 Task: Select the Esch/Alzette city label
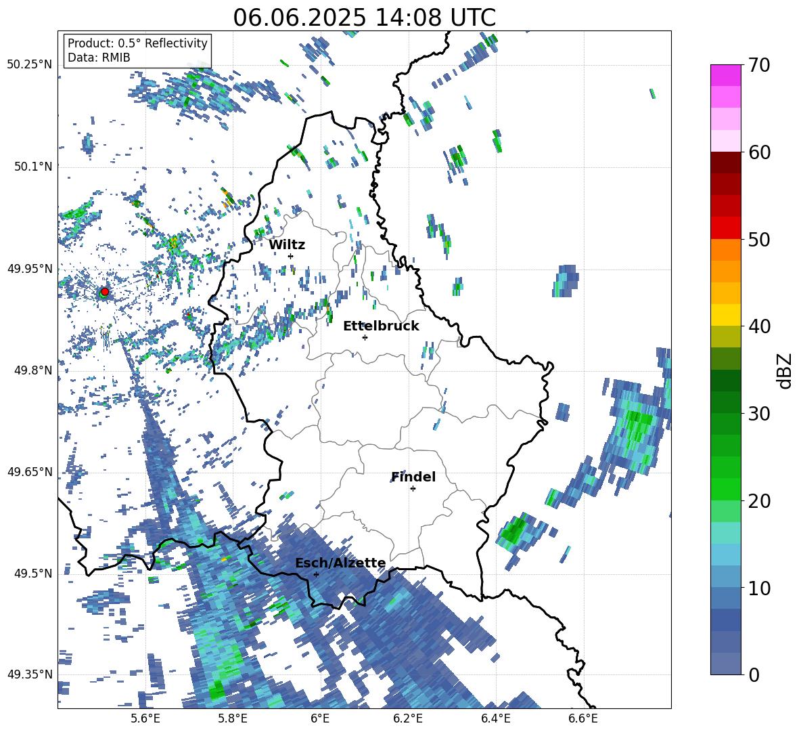[x=340, y=563]
